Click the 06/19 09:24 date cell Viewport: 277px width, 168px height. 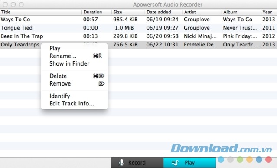(x=162, y=19)
